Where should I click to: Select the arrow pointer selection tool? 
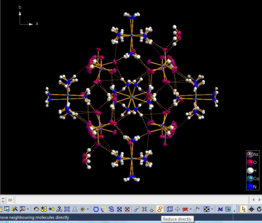(244, 209)
